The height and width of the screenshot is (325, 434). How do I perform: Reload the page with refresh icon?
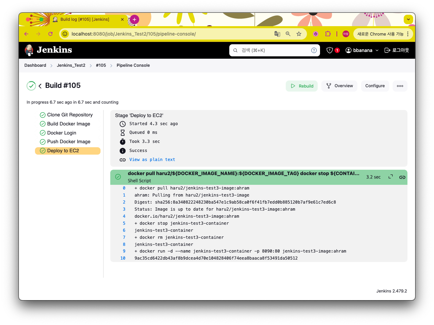50,34
